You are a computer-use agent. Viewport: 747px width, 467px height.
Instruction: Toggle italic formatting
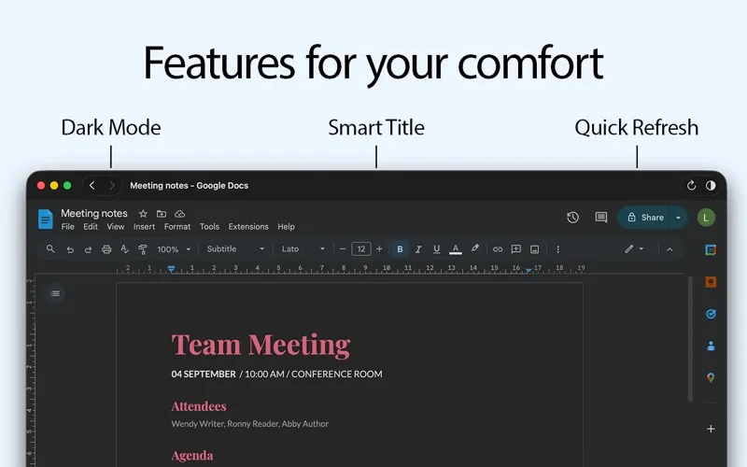pos(418,249)
